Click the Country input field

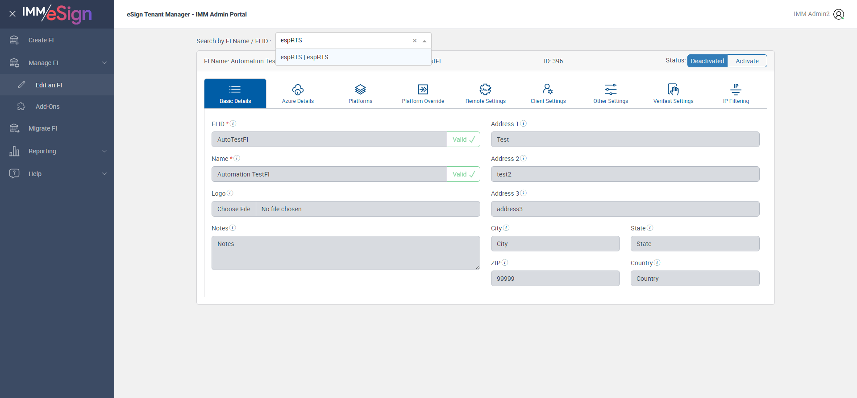click(695, 279)
